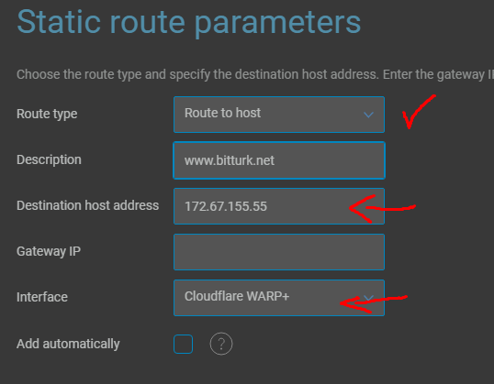The image size is (494, 384).
Task: Click the red checkmark beside Route type
Action: click(x=419, y=112)
